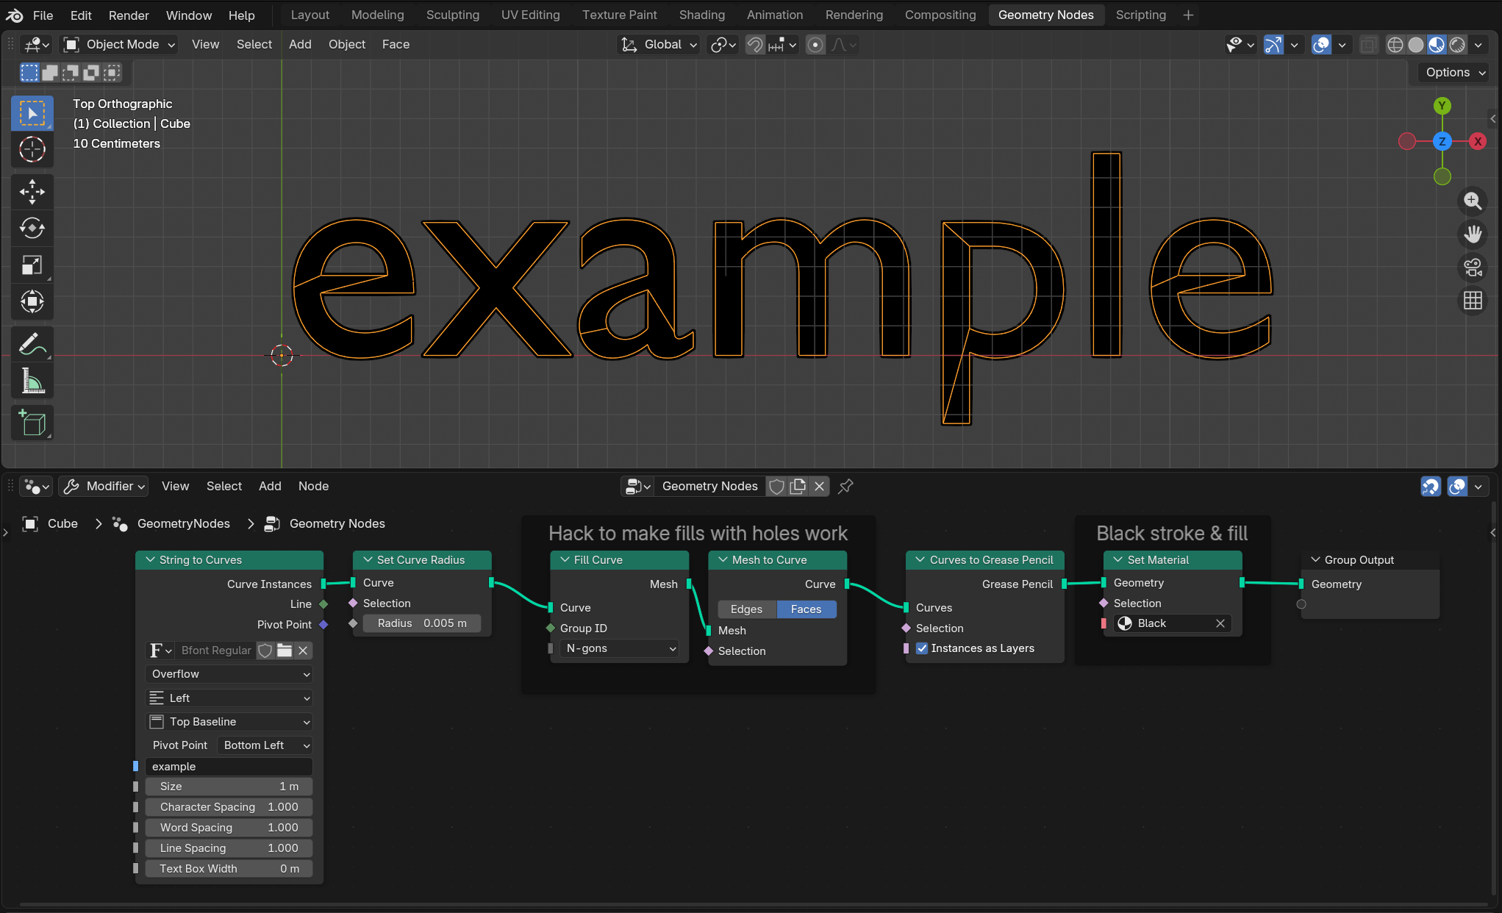
Task: Collapse the String to Curves node
Action: point(151,560)
